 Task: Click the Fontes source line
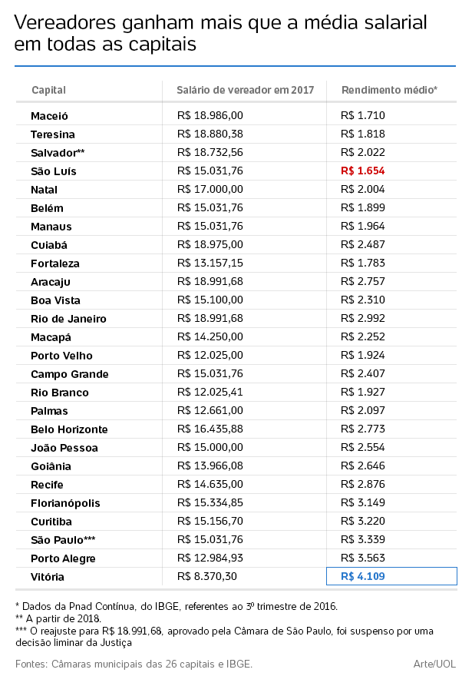tap(134, 663)
